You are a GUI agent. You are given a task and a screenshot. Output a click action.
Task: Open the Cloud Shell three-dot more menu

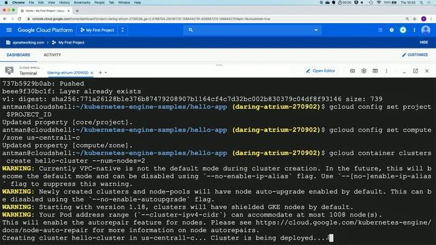(386, 71)
